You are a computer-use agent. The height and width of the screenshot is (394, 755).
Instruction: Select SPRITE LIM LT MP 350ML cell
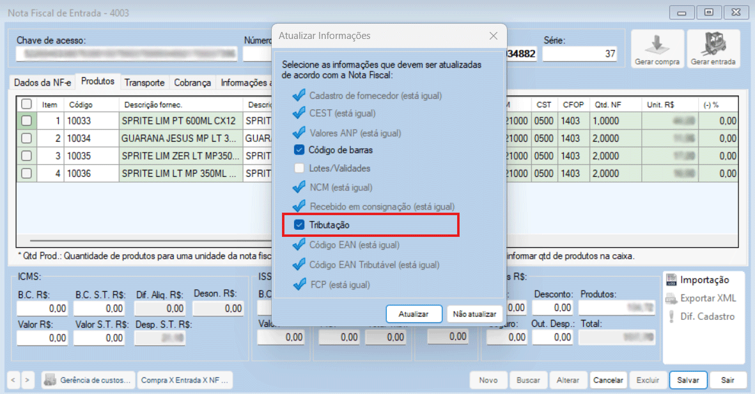coord(180,173)
